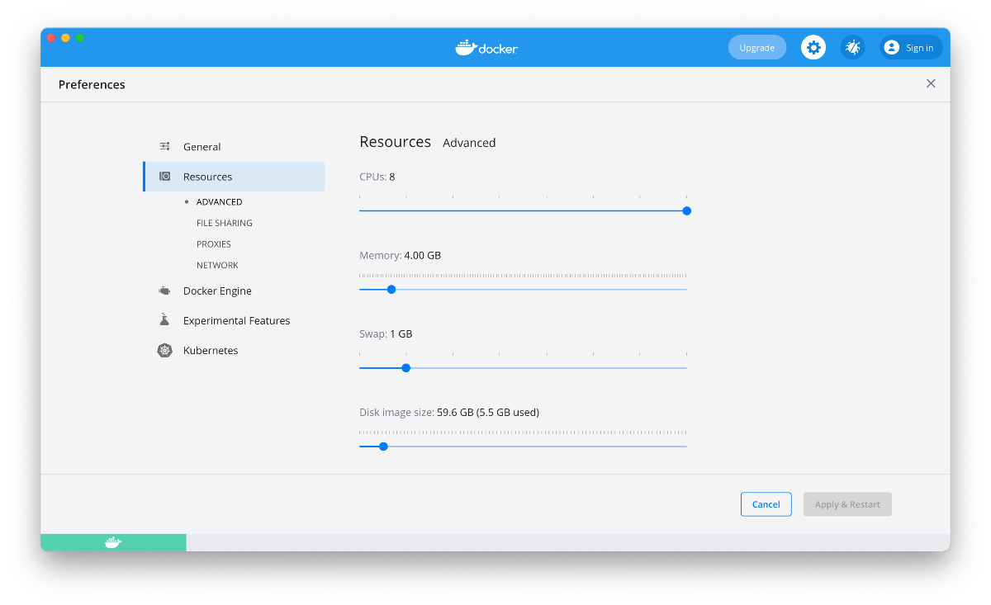Viewport: 991px width, 605px height.
Task: Click the 'CPUs: 8' label
Action: [x=377, y=177]
